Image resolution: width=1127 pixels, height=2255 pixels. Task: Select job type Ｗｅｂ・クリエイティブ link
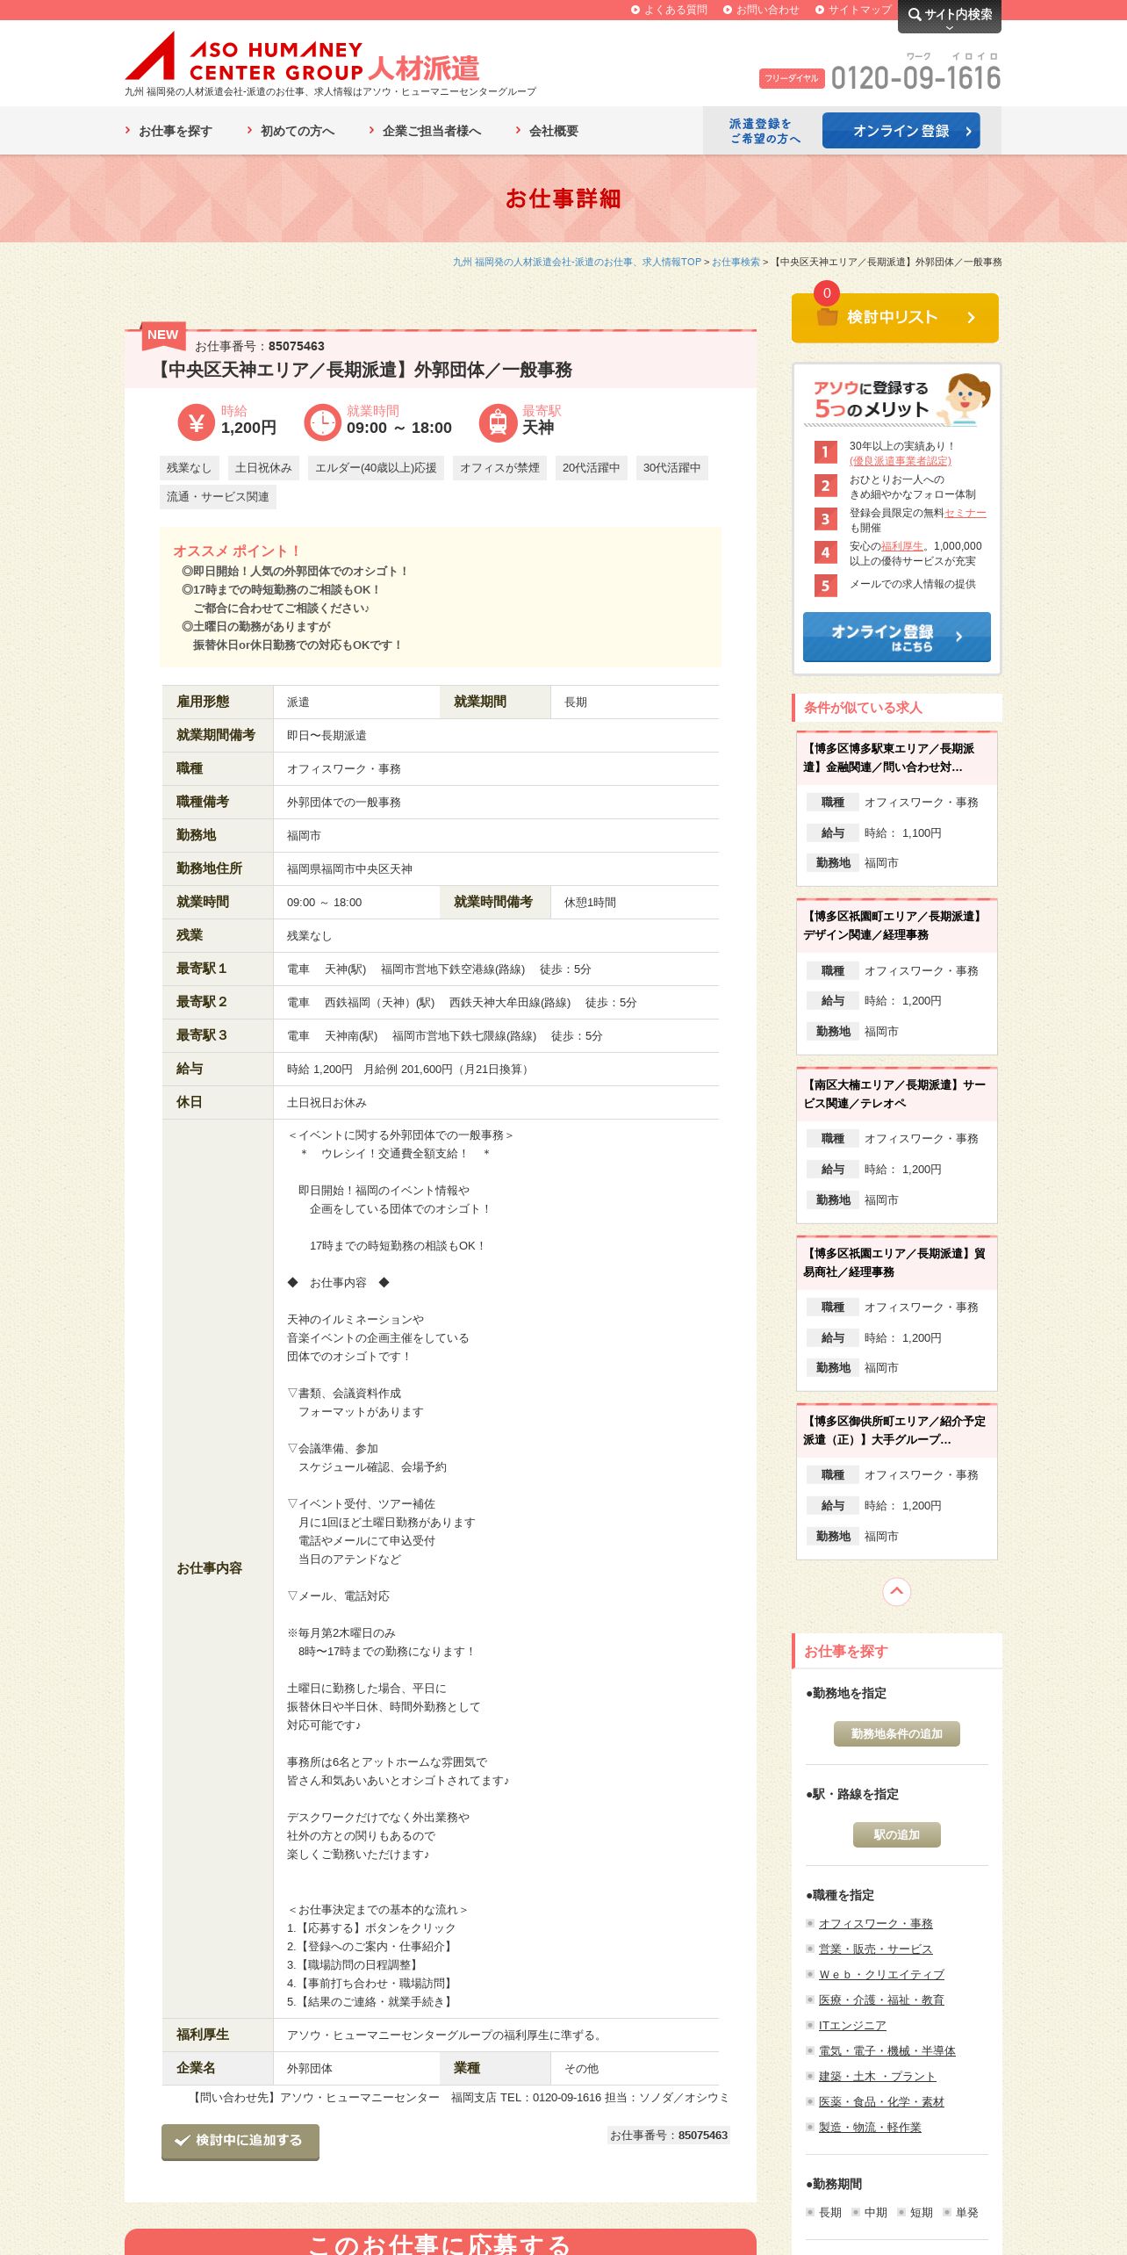point(881,1974)
